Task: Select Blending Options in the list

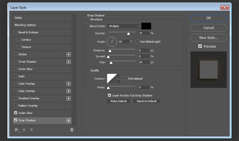Action: coord(25,25)
